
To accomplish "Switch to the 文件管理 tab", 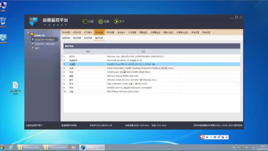I will (132, 32).
